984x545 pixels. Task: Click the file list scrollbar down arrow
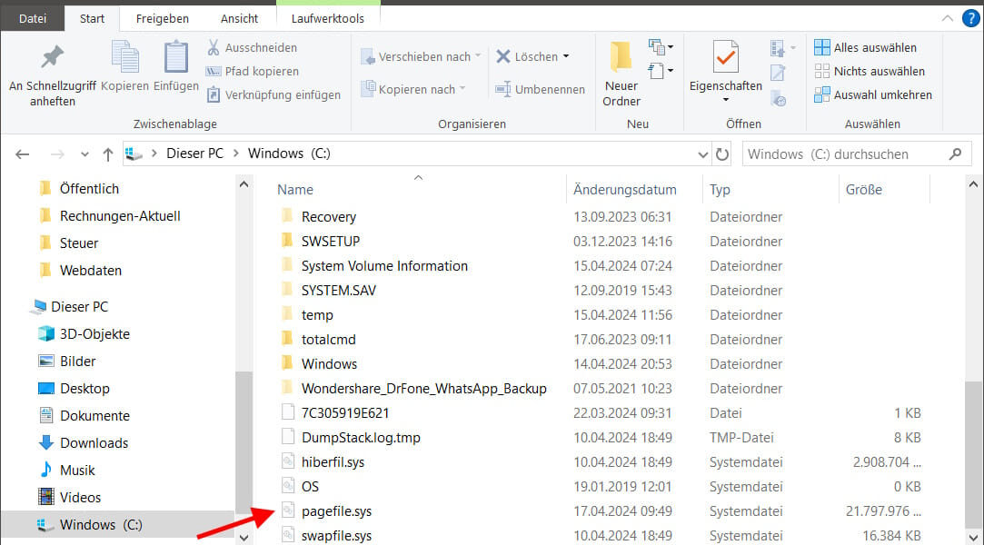(973, 538)
